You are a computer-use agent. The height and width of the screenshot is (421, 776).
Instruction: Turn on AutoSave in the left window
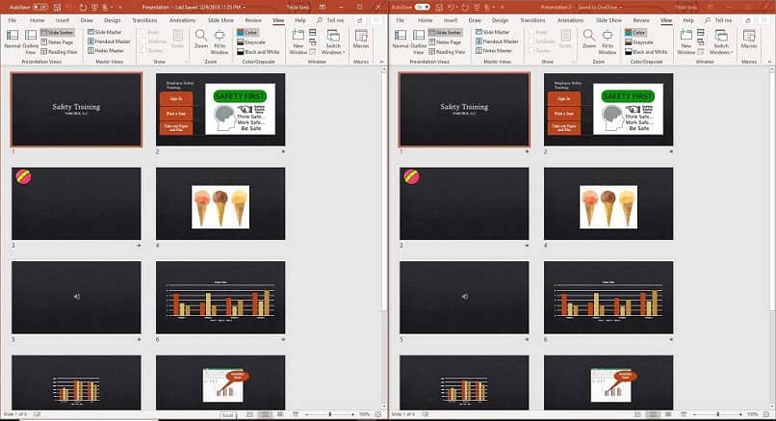tap(40, 8)
